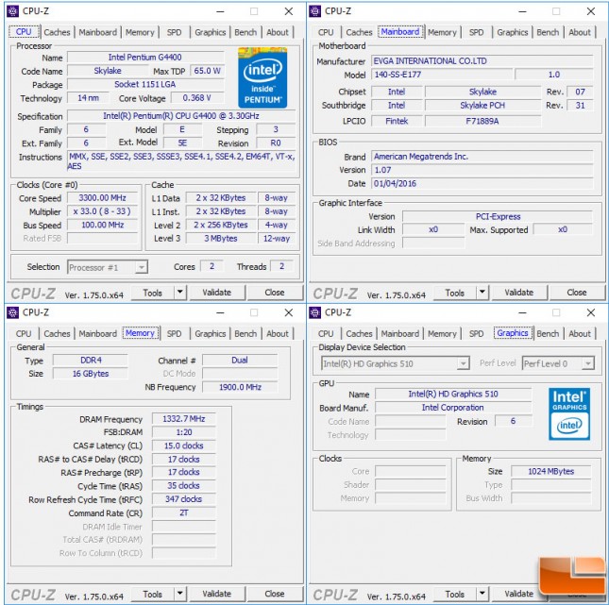Click Board Manuf. value Intel Corporation
This screenshot has width=609, height=605.
click(x=453, y=408)
